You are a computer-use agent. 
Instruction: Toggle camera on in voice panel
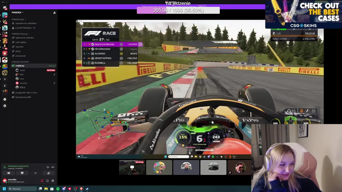click(x=9, y=173)
